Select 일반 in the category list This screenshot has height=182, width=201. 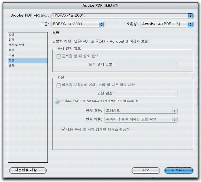coord(28,34)
